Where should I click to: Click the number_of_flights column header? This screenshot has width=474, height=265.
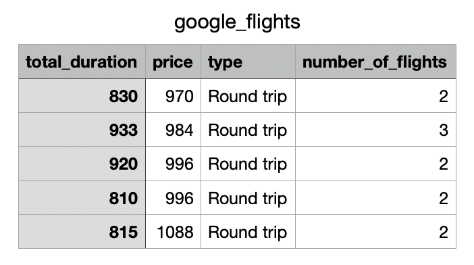(x=375, y=62)
